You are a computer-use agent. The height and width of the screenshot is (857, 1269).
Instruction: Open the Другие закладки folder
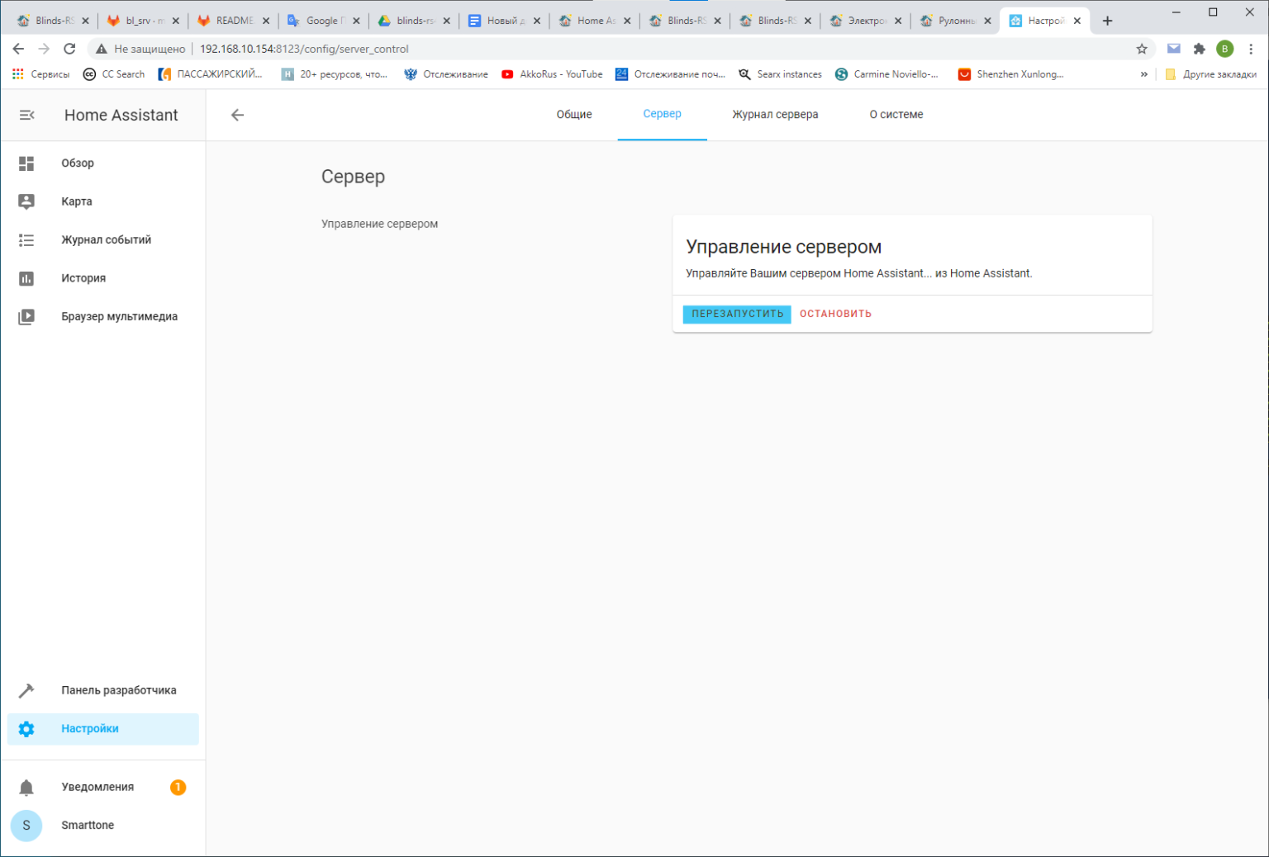pos(1211,74)
